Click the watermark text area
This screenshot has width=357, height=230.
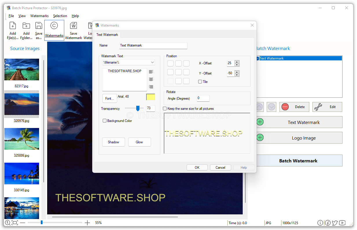click(x=125, y=80)
